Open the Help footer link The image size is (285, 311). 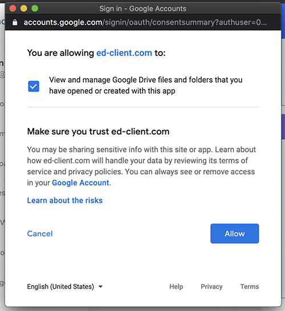click(176, 286)
